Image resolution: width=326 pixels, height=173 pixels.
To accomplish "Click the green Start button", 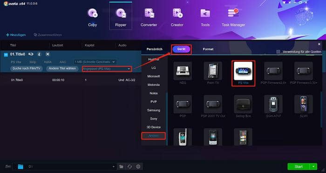I will point(299,166).
